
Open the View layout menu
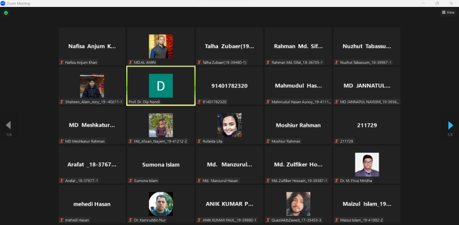tap(448, 12)
